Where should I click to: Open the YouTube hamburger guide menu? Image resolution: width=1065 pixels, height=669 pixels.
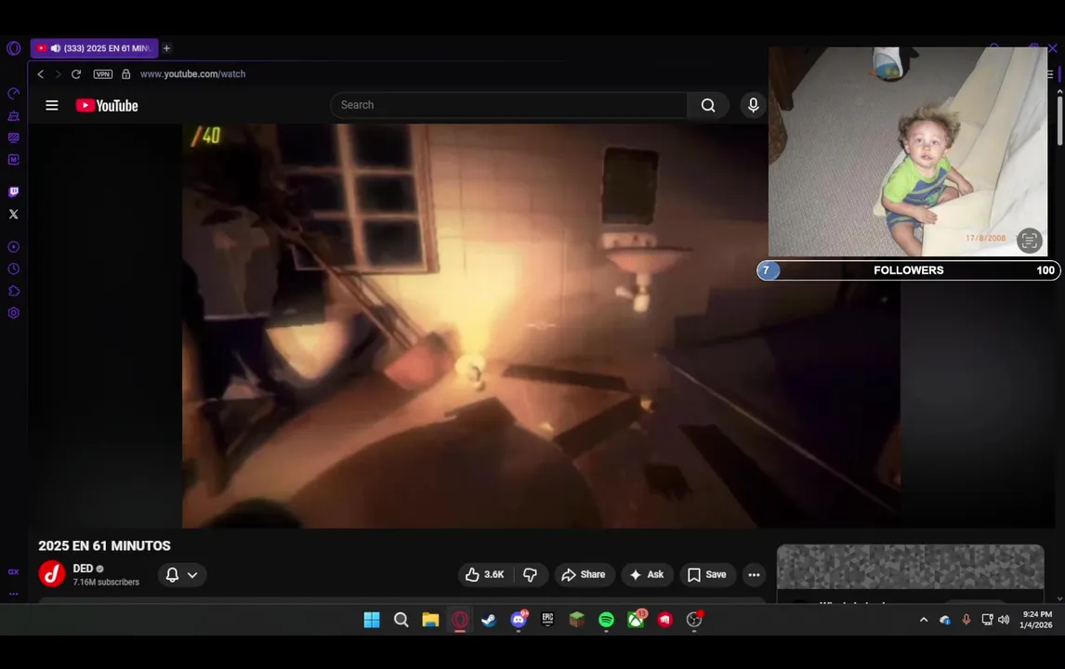click(x=52, y=105)
